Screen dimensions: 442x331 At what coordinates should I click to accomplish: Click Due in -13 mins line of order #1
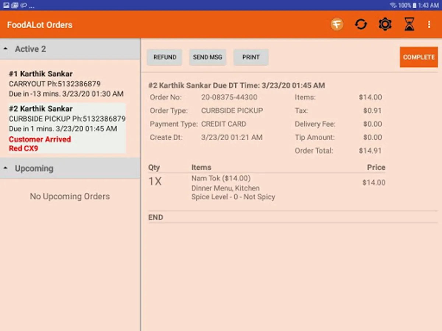(66, 94)
